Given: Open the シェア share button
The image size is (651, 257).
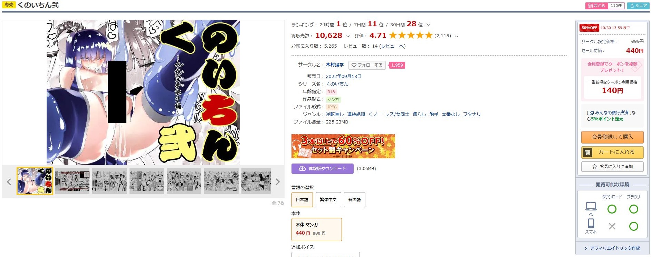Looking at the screenshot, I should coord(638,6).
